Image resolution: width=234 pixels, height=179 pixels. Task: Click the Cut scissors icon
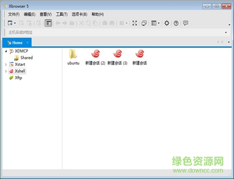(x=81, y=23)
